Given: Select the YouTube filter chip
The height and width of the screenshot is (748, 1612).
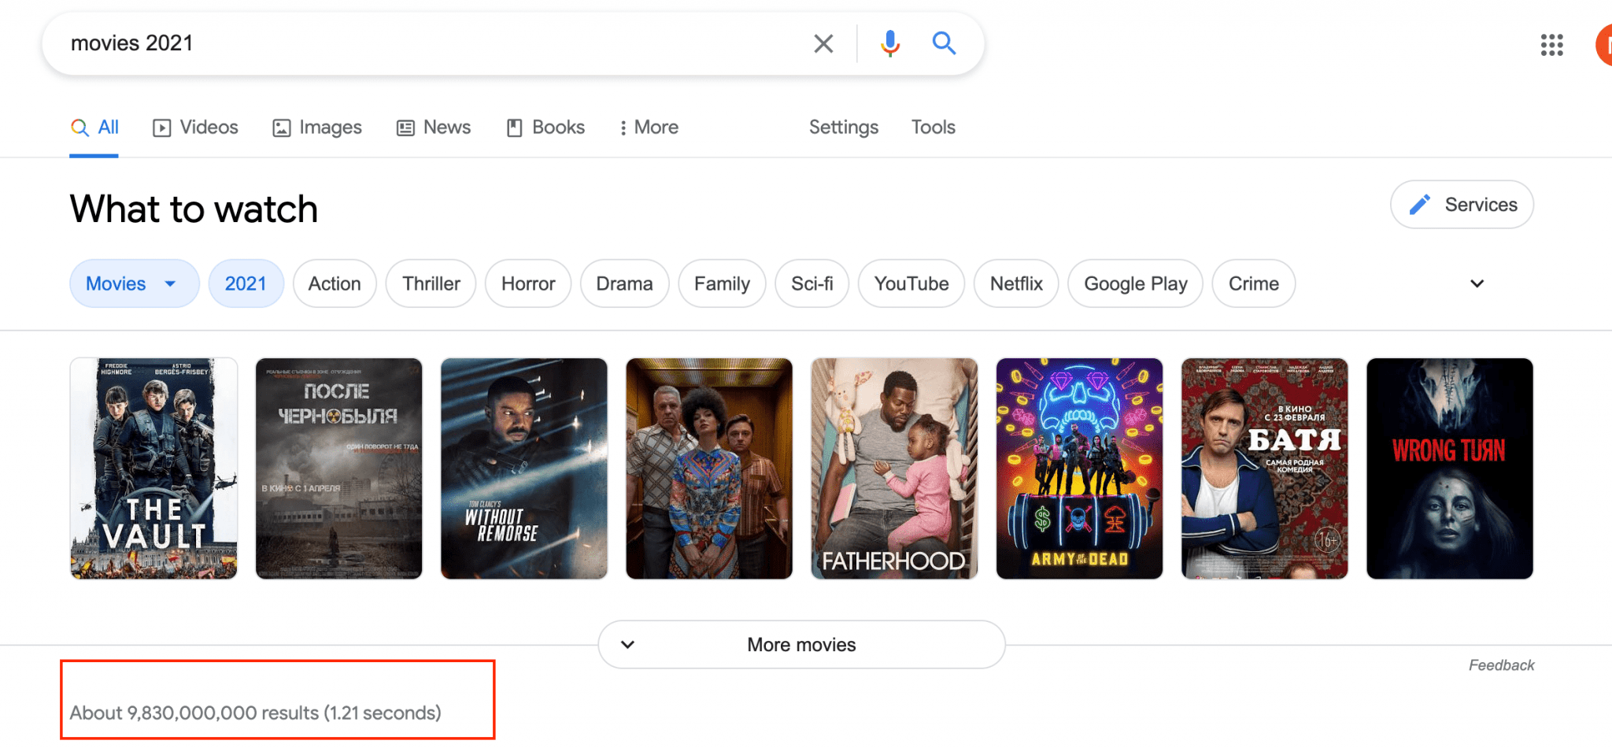Looking at the screenshot, I should (911, 283).
